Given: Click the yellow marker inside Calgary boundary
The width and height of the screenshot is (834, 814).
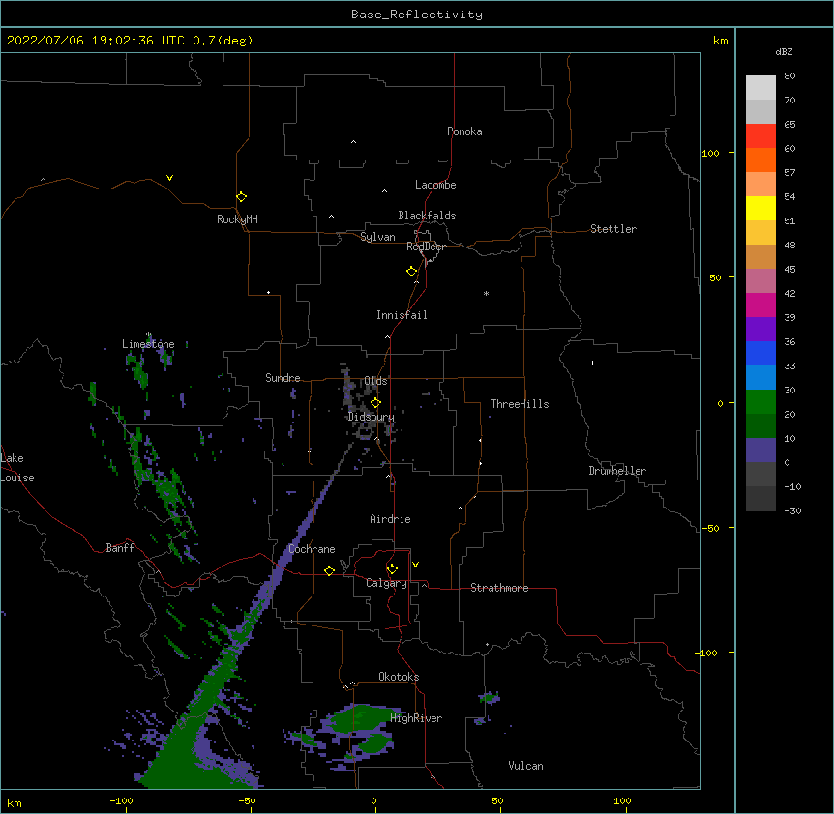Looking at the screenshot, I should coord(392,569).
